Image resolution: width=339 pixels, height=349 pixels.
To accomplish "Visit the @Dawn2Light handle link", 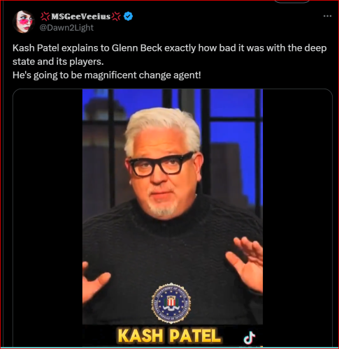I will (x=66, y=28).
